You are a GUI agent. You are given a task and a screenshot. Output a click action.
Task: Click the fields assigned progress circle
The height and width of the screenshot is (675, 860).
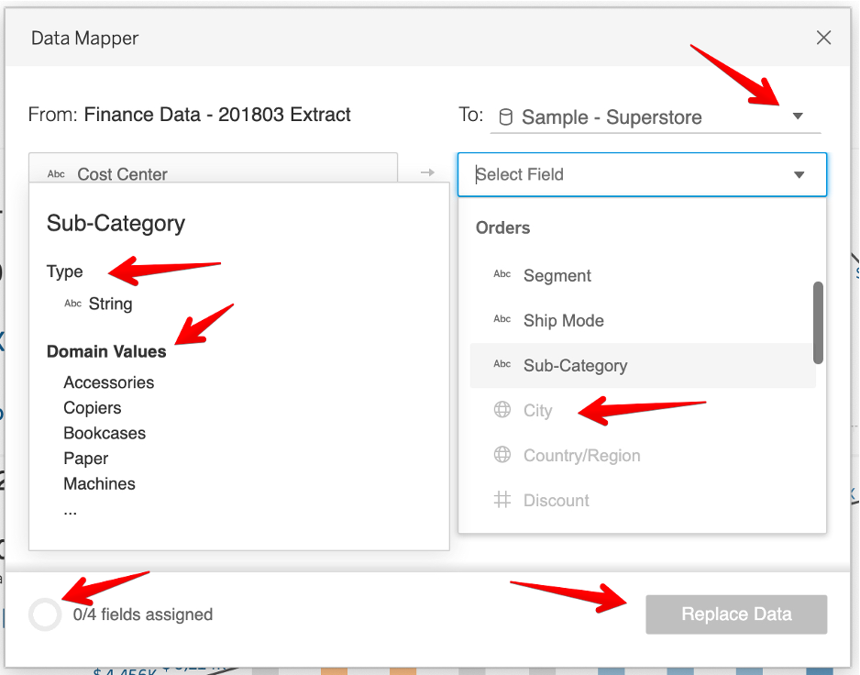coord(45,614)
